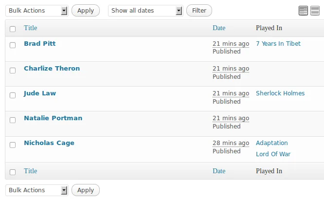Click the Filter button

tap(199, 11)
